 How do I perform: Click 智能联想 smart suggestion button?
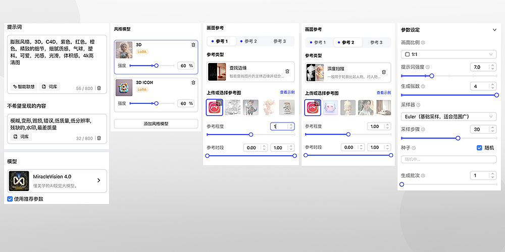[x=24, y=87]
